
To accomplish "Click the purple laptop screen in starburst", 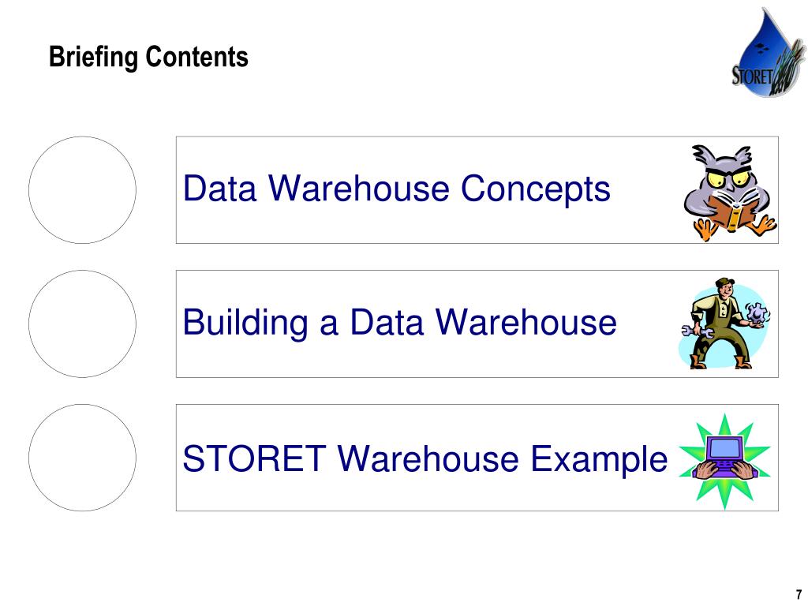I will 726,449.
